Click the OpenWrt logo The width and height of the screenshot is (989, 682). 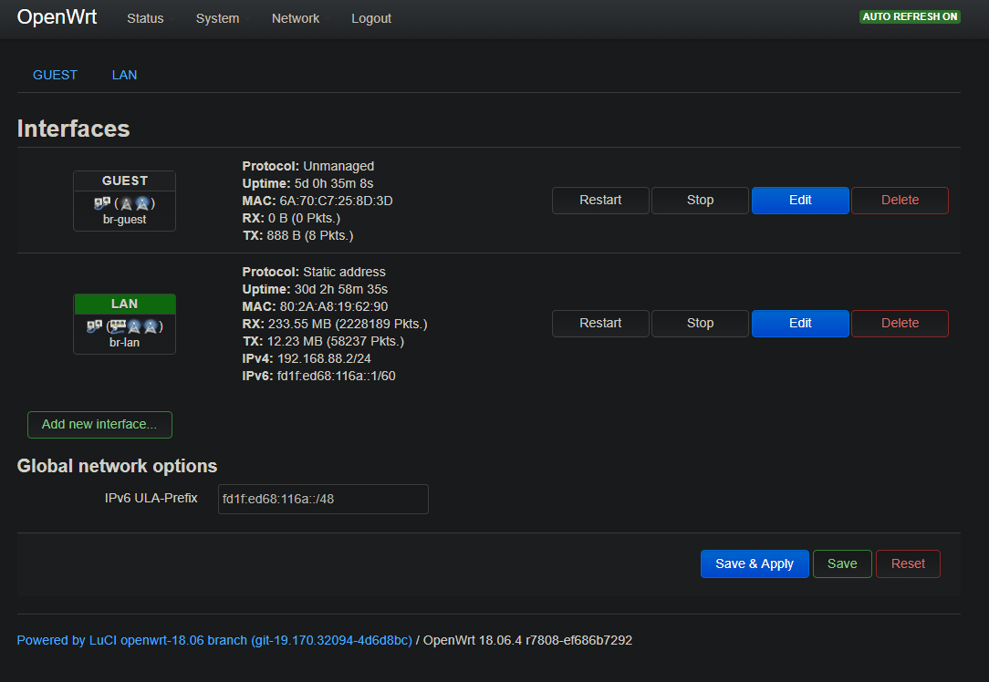click(57, 17)
